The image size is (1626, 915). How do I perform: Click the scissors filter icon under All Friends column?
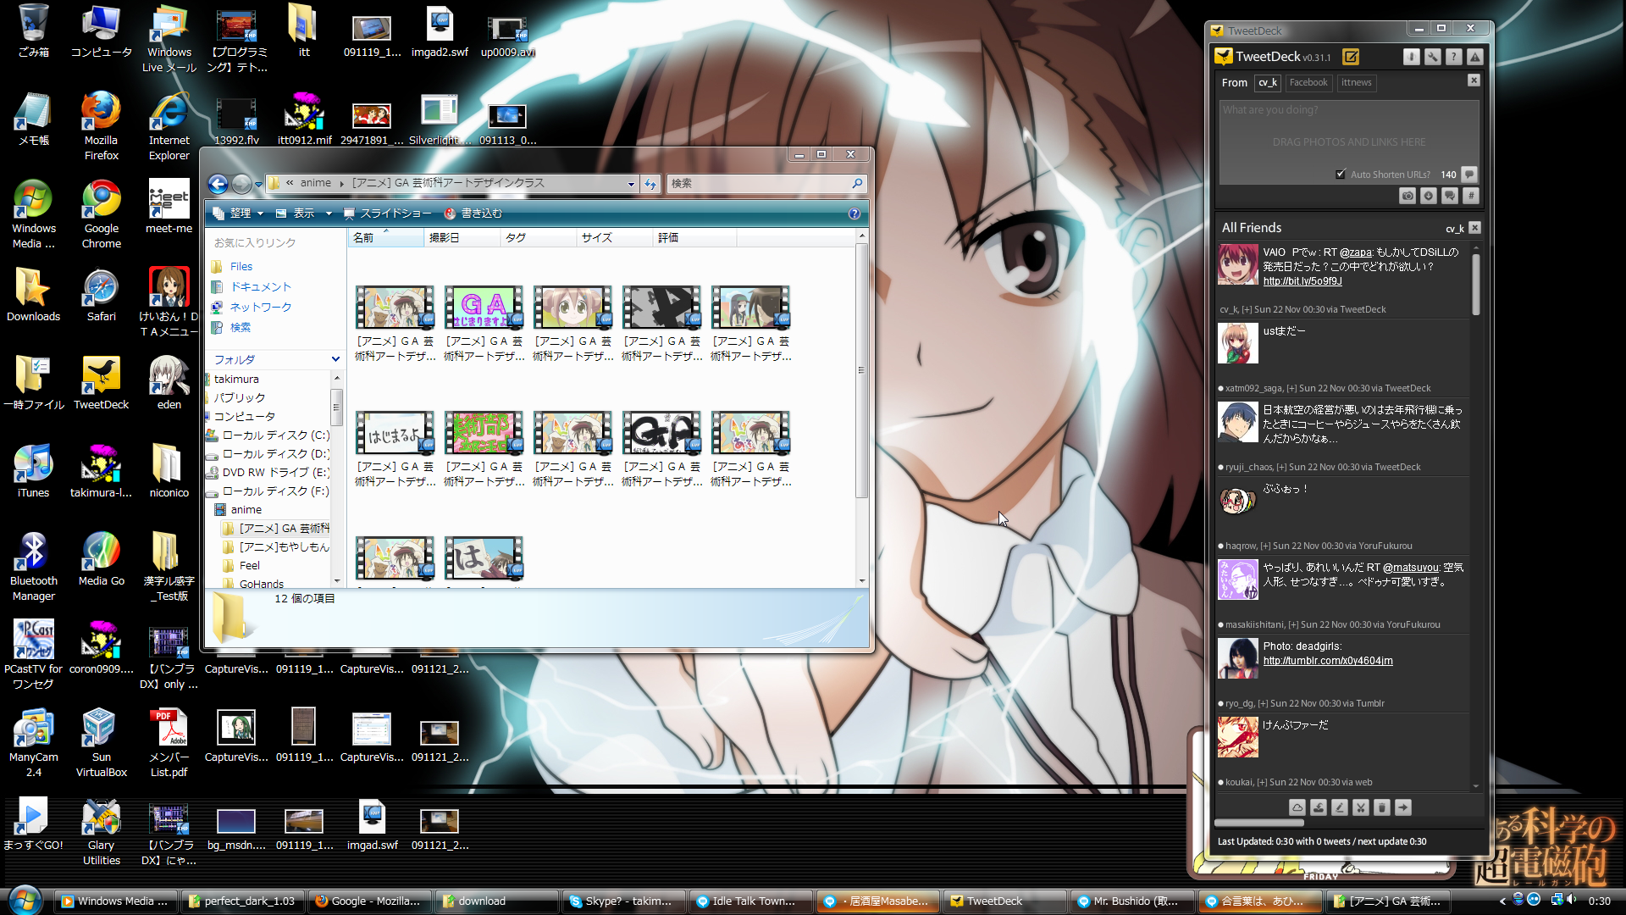[1360, 807]
